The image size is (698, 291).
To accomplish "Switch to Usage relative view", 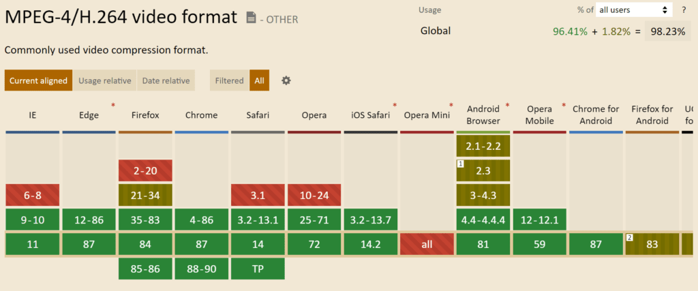I will point(104,80).
